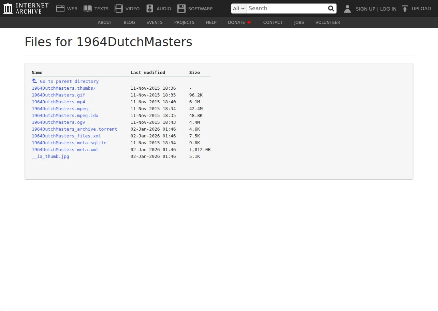Click the 48.8K size value
The width and height of the screenshot is (438, 311).
click(x=196, y=116)
